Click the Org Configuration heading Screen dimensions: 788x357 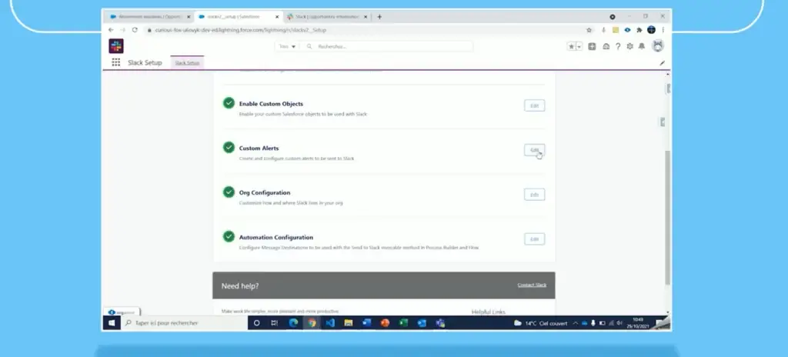pos(265,192)
